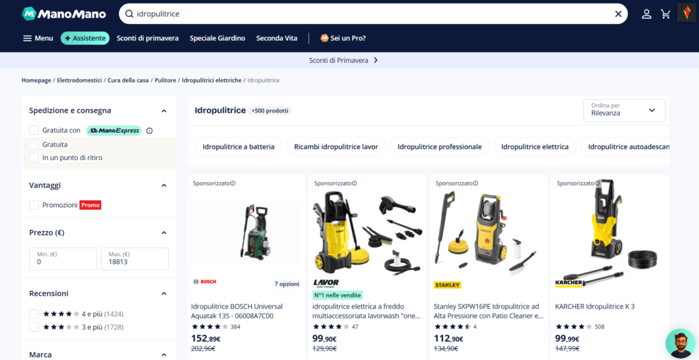Screen dimensions: 699x360
Task: Select Idropulitrice a batteria chip
Action: (x=238, y=147)
